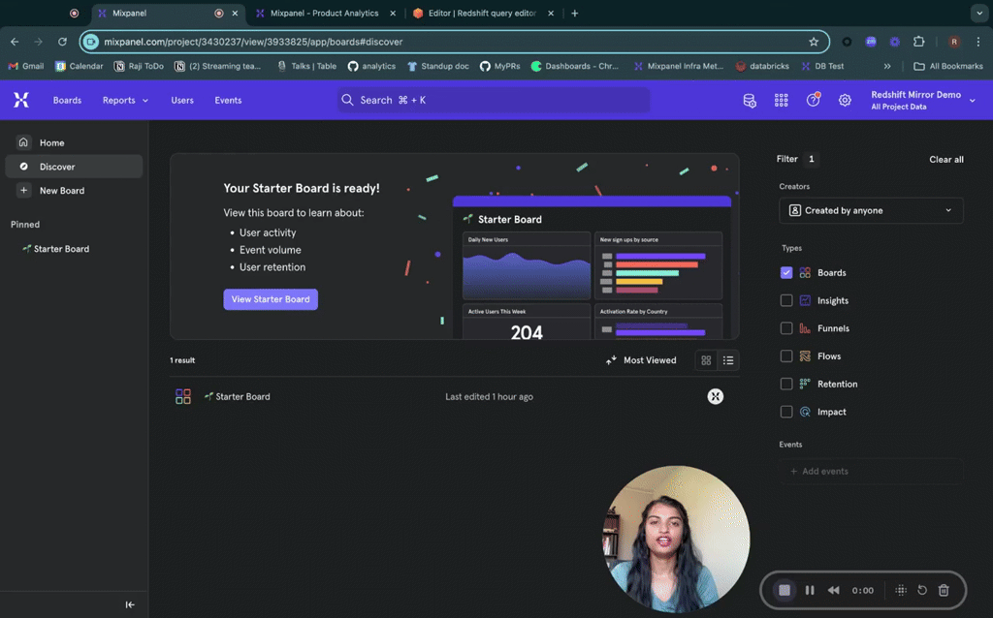Uncheck the Boards type filter
Screen dimensions: 993x618
coord(786,273)
